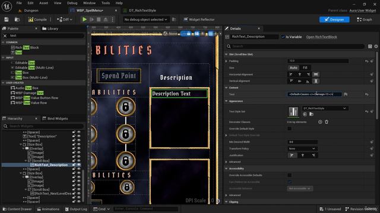The width and height of the screenshot is (380, 213).
Task: Set horizontal alignment to right
Action: click(x=308, y=75)
